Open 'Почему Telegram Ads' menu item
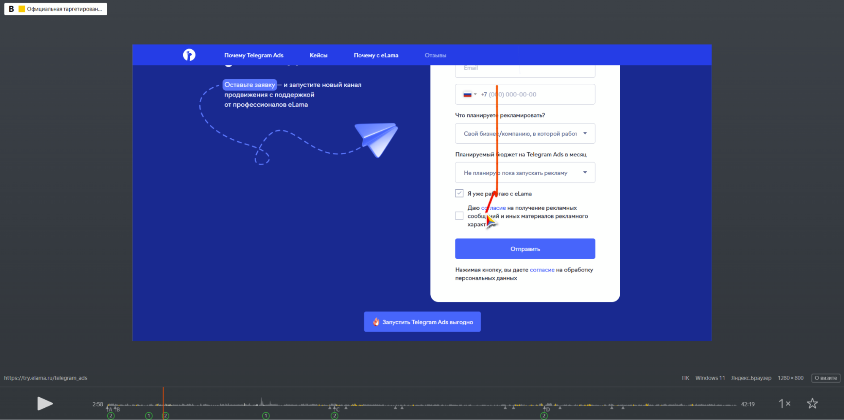This screenshot has height=420, width=844. (253, 55)
